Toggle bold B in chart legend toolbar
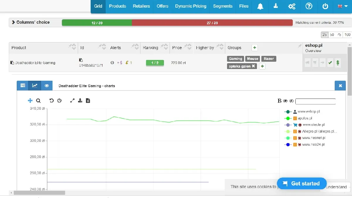This screenshot has height=198, width=352. tap(279, 101)
